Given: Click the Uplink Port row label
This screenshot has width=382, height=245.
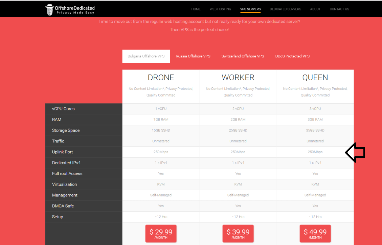Looking at the screenshot, I should [x=63, y=152].
